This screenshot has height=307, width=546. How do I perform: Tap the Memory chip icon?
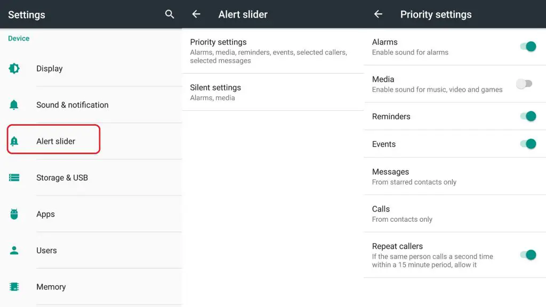[14, 287]
